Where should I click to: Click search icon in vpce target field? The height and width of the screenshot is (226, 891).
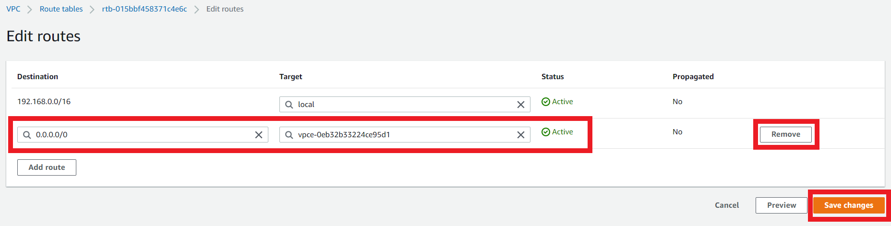click(x=289, y=135)
